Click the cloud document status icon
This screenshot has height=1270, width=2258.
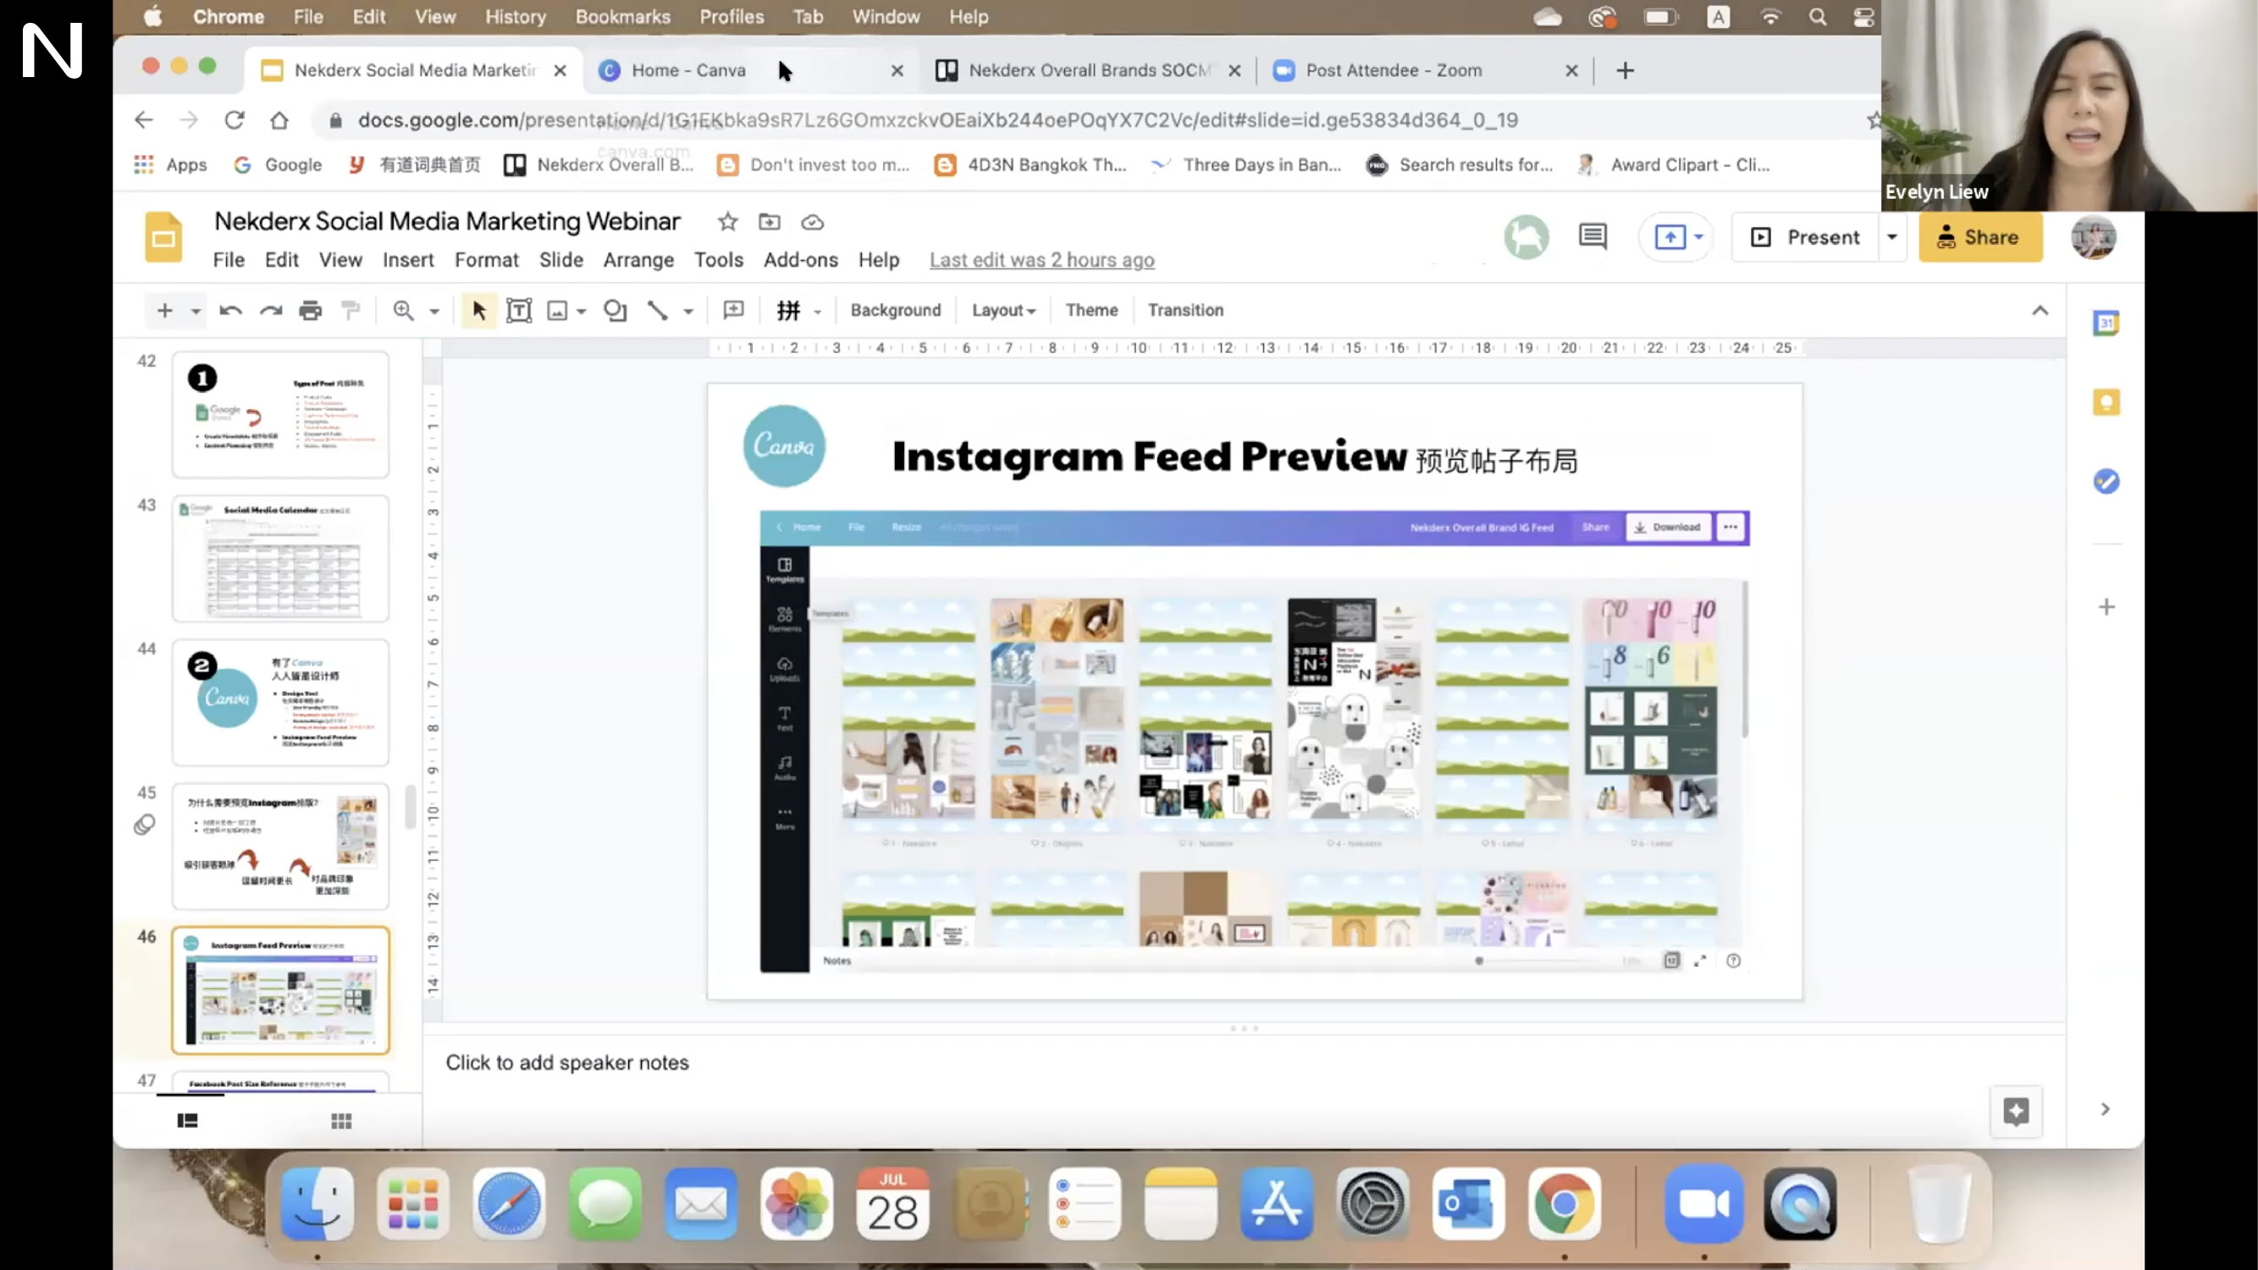pos(813,223)
